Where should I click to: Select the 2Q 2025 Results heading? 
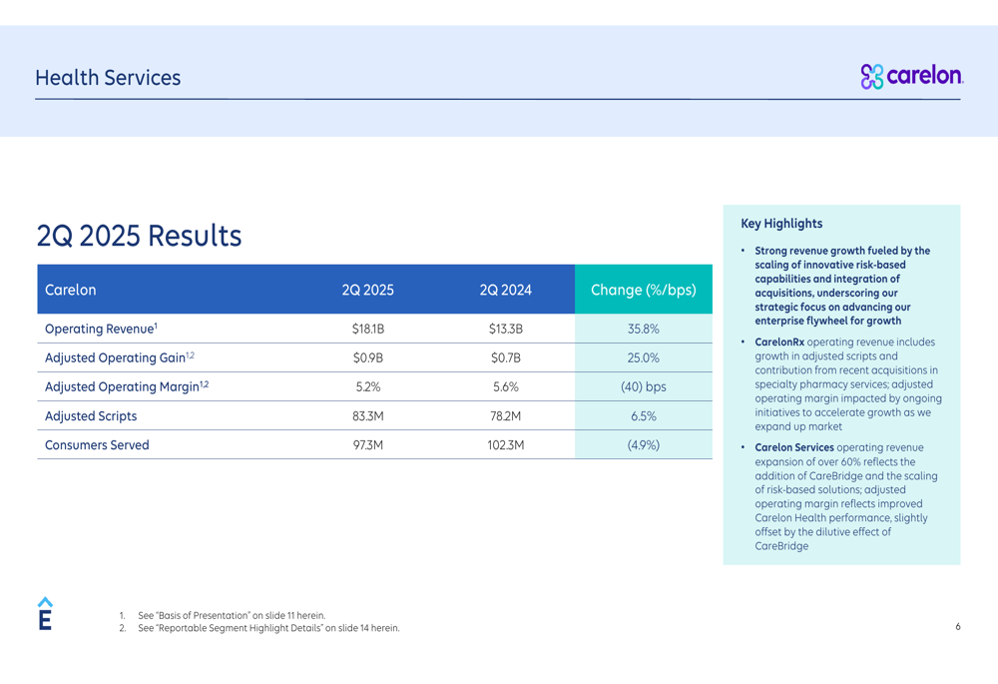point(139,236)
